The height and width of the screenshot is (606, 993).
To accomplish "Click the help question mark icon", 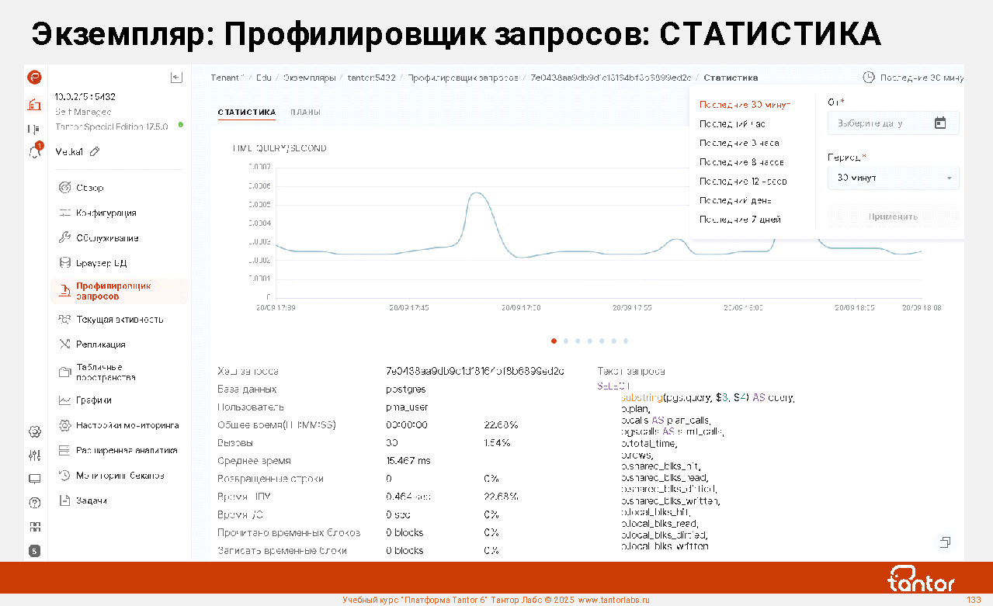I will pyautogui.click(x=34, y=502).
